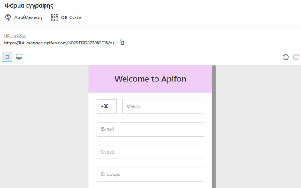Click the Όνομα input field
The image size is (301, 188).
click(150, 152)
